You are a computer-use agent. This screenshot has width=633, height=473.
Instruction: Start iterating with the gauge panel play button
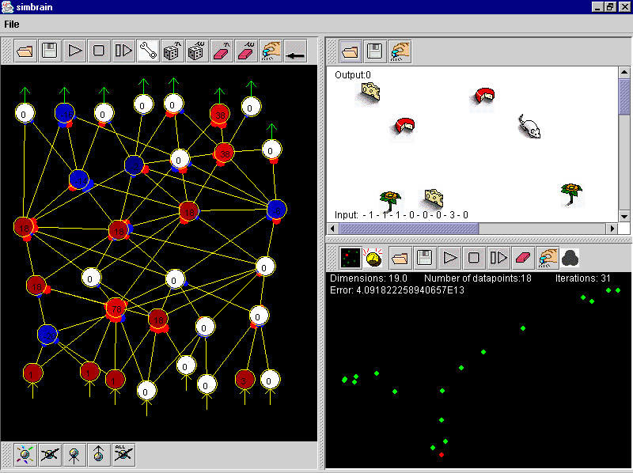pos(449,257)
